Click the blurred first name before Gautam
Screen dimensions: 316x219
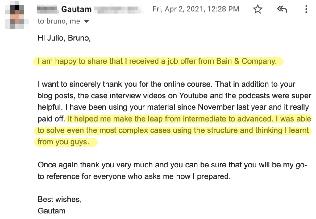pyautogui.click(x=48, y=10)
